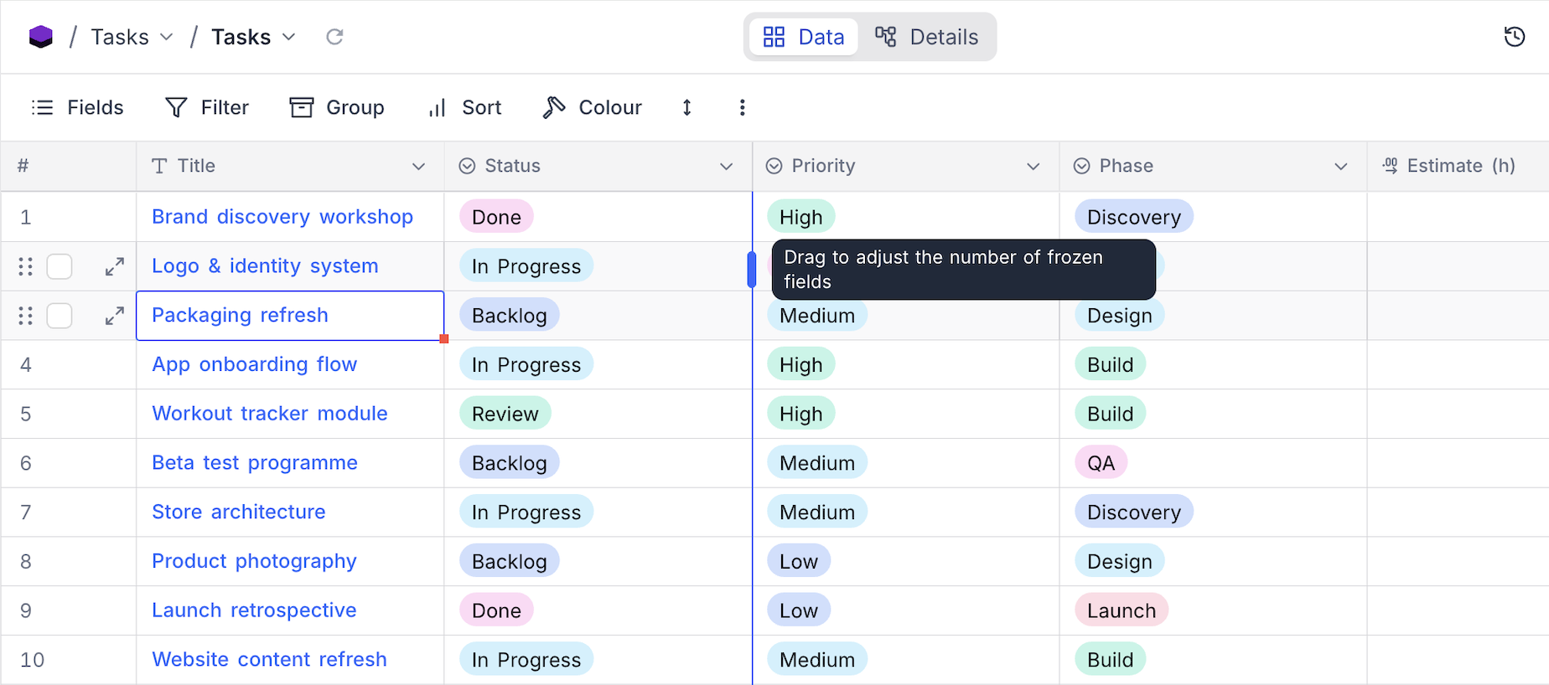The height and width of the screenshot is (685, 1549).
Task: Select the Logo & identity system row checkbox
Action: tap(60, 266)
